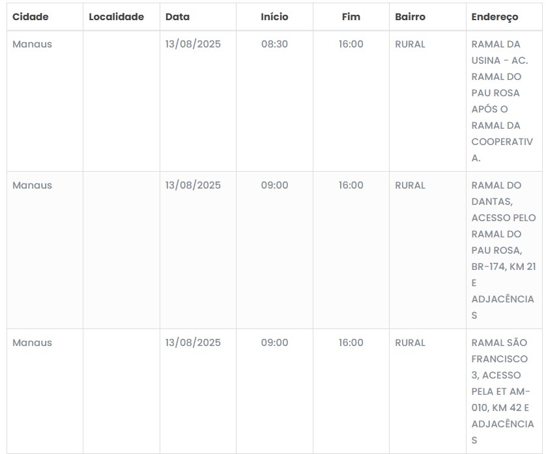The width and height of the screenshot is (546, 454).
Task: Select the Localidade column header
Action: coord(117,17)
